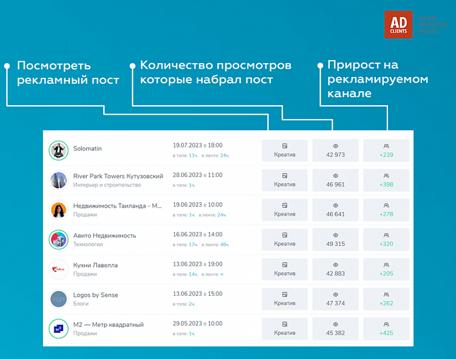
Task: Select Кухни Лавелла channel name
Action: (95, 265)
